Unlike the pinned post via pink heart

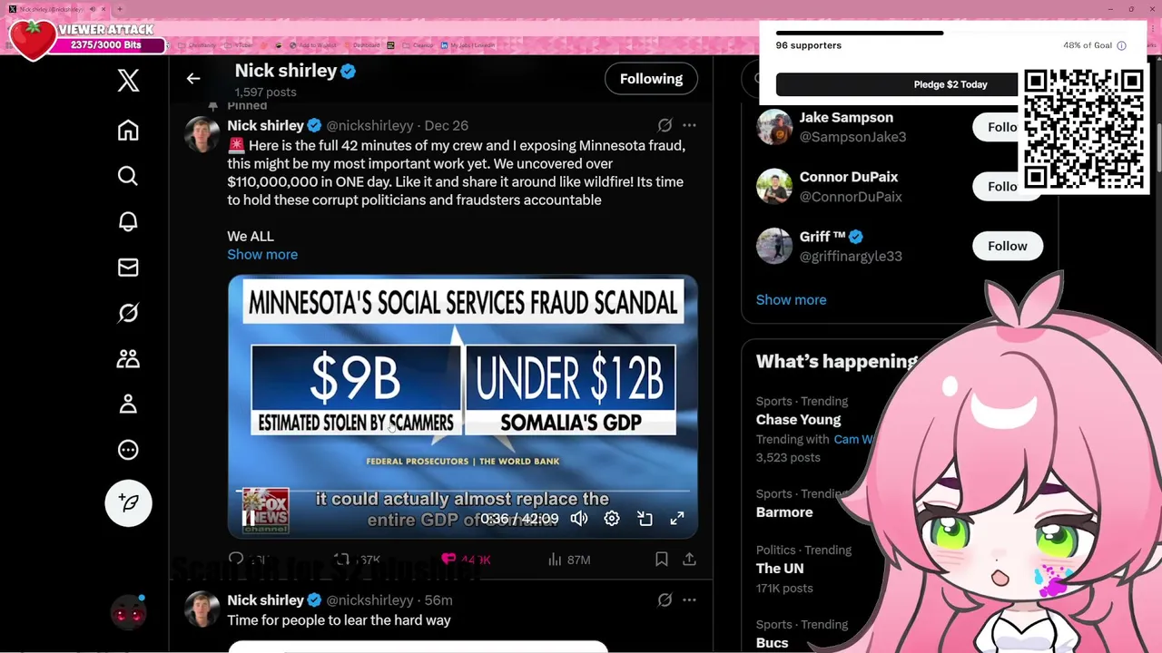(448, 560)
